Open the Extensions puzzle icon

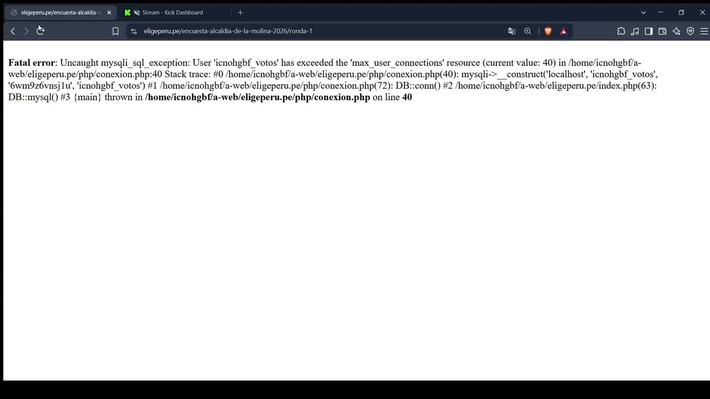pyautogui.click(x=621, y=31)
